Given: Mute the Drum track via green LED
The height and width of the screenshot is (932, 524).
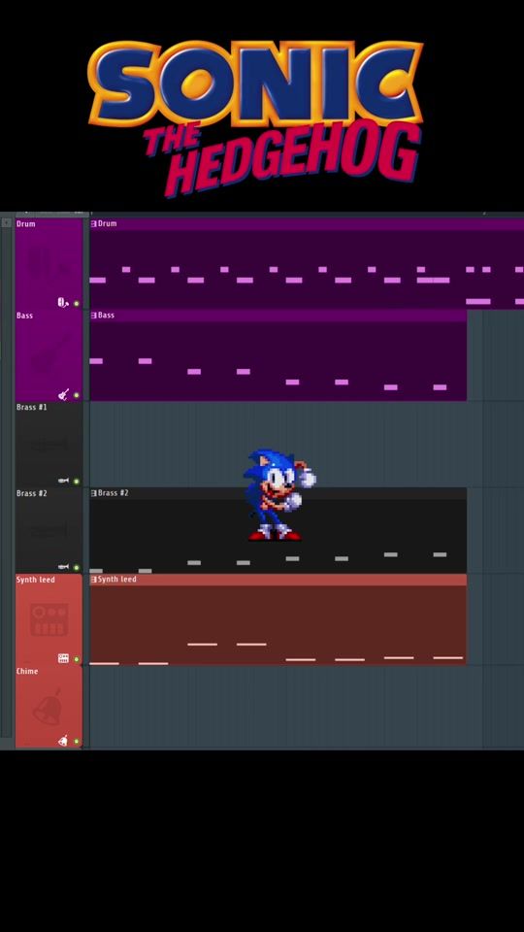Looking at the screenshot, I should pos(76,304).
